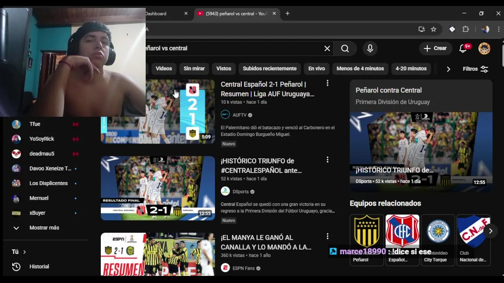Click the ESPN Fans channel avatar
504x283 pixels.
tap(225, 268)
